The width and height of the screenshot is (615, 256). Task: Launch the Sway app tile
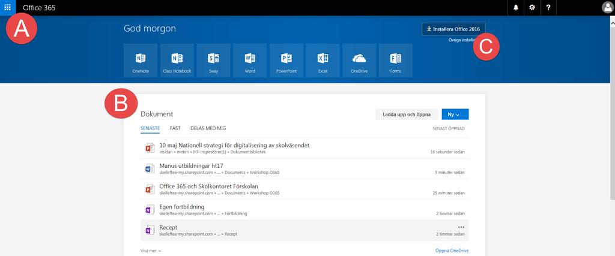click(x=213, y=61)
